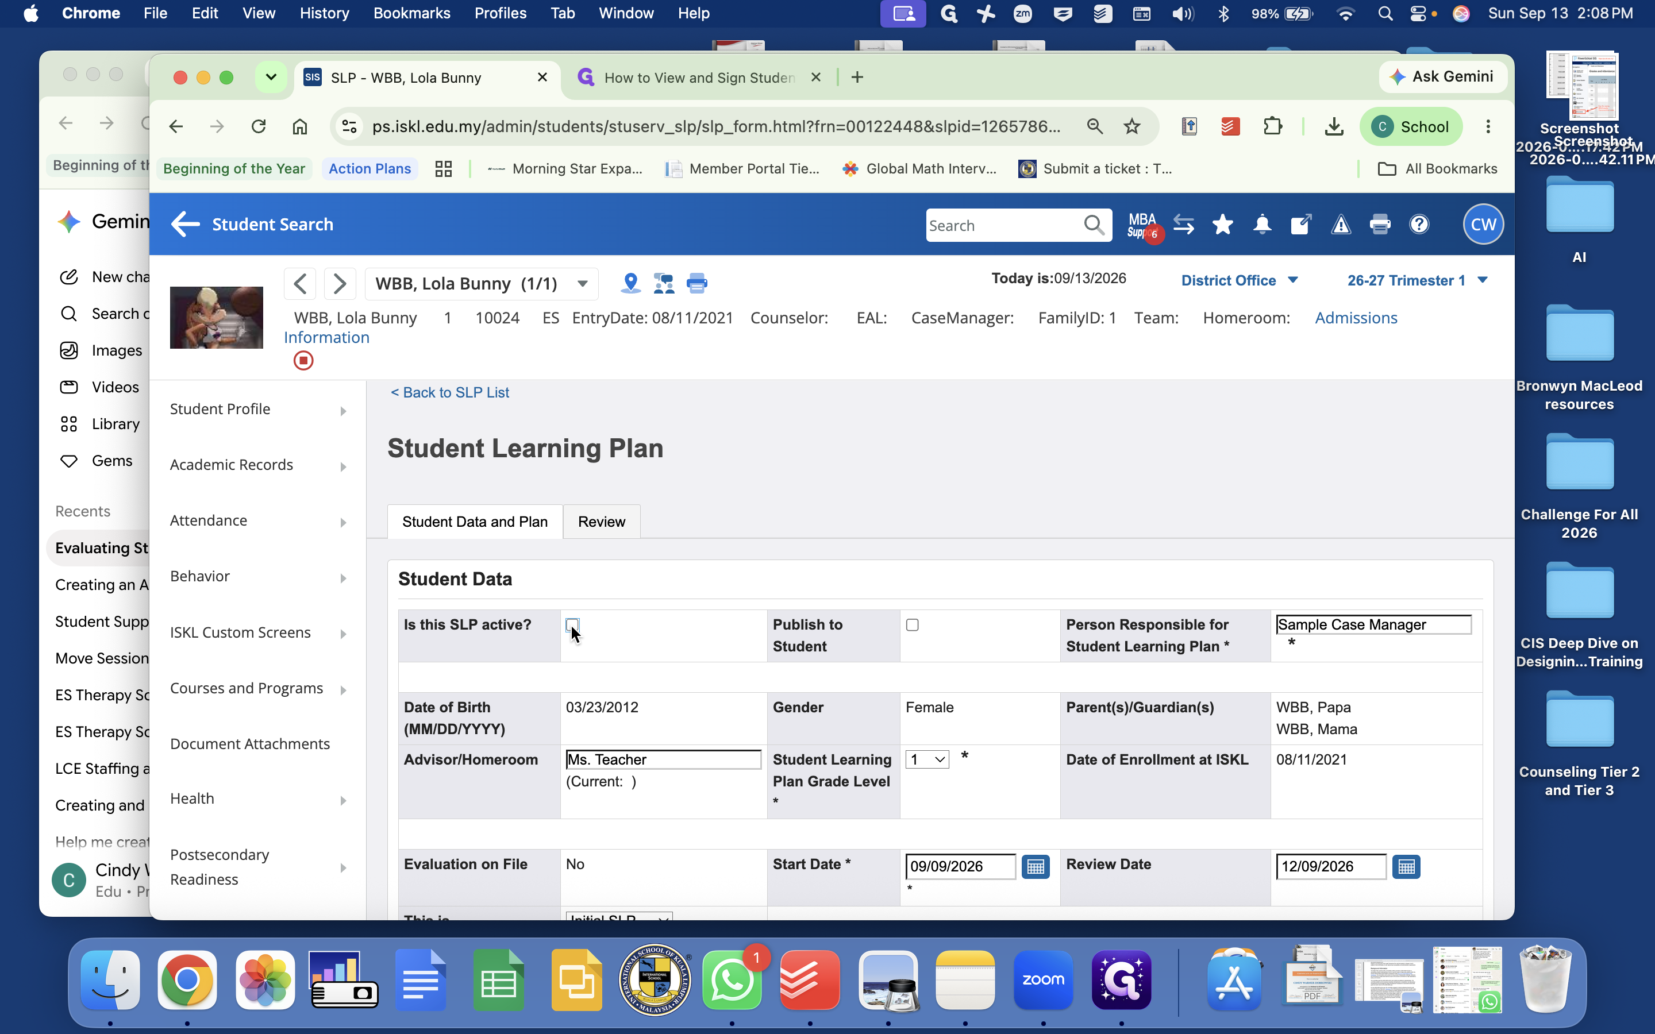
Task: Click the Chrome address bar URL
Action: pos(716,126)
